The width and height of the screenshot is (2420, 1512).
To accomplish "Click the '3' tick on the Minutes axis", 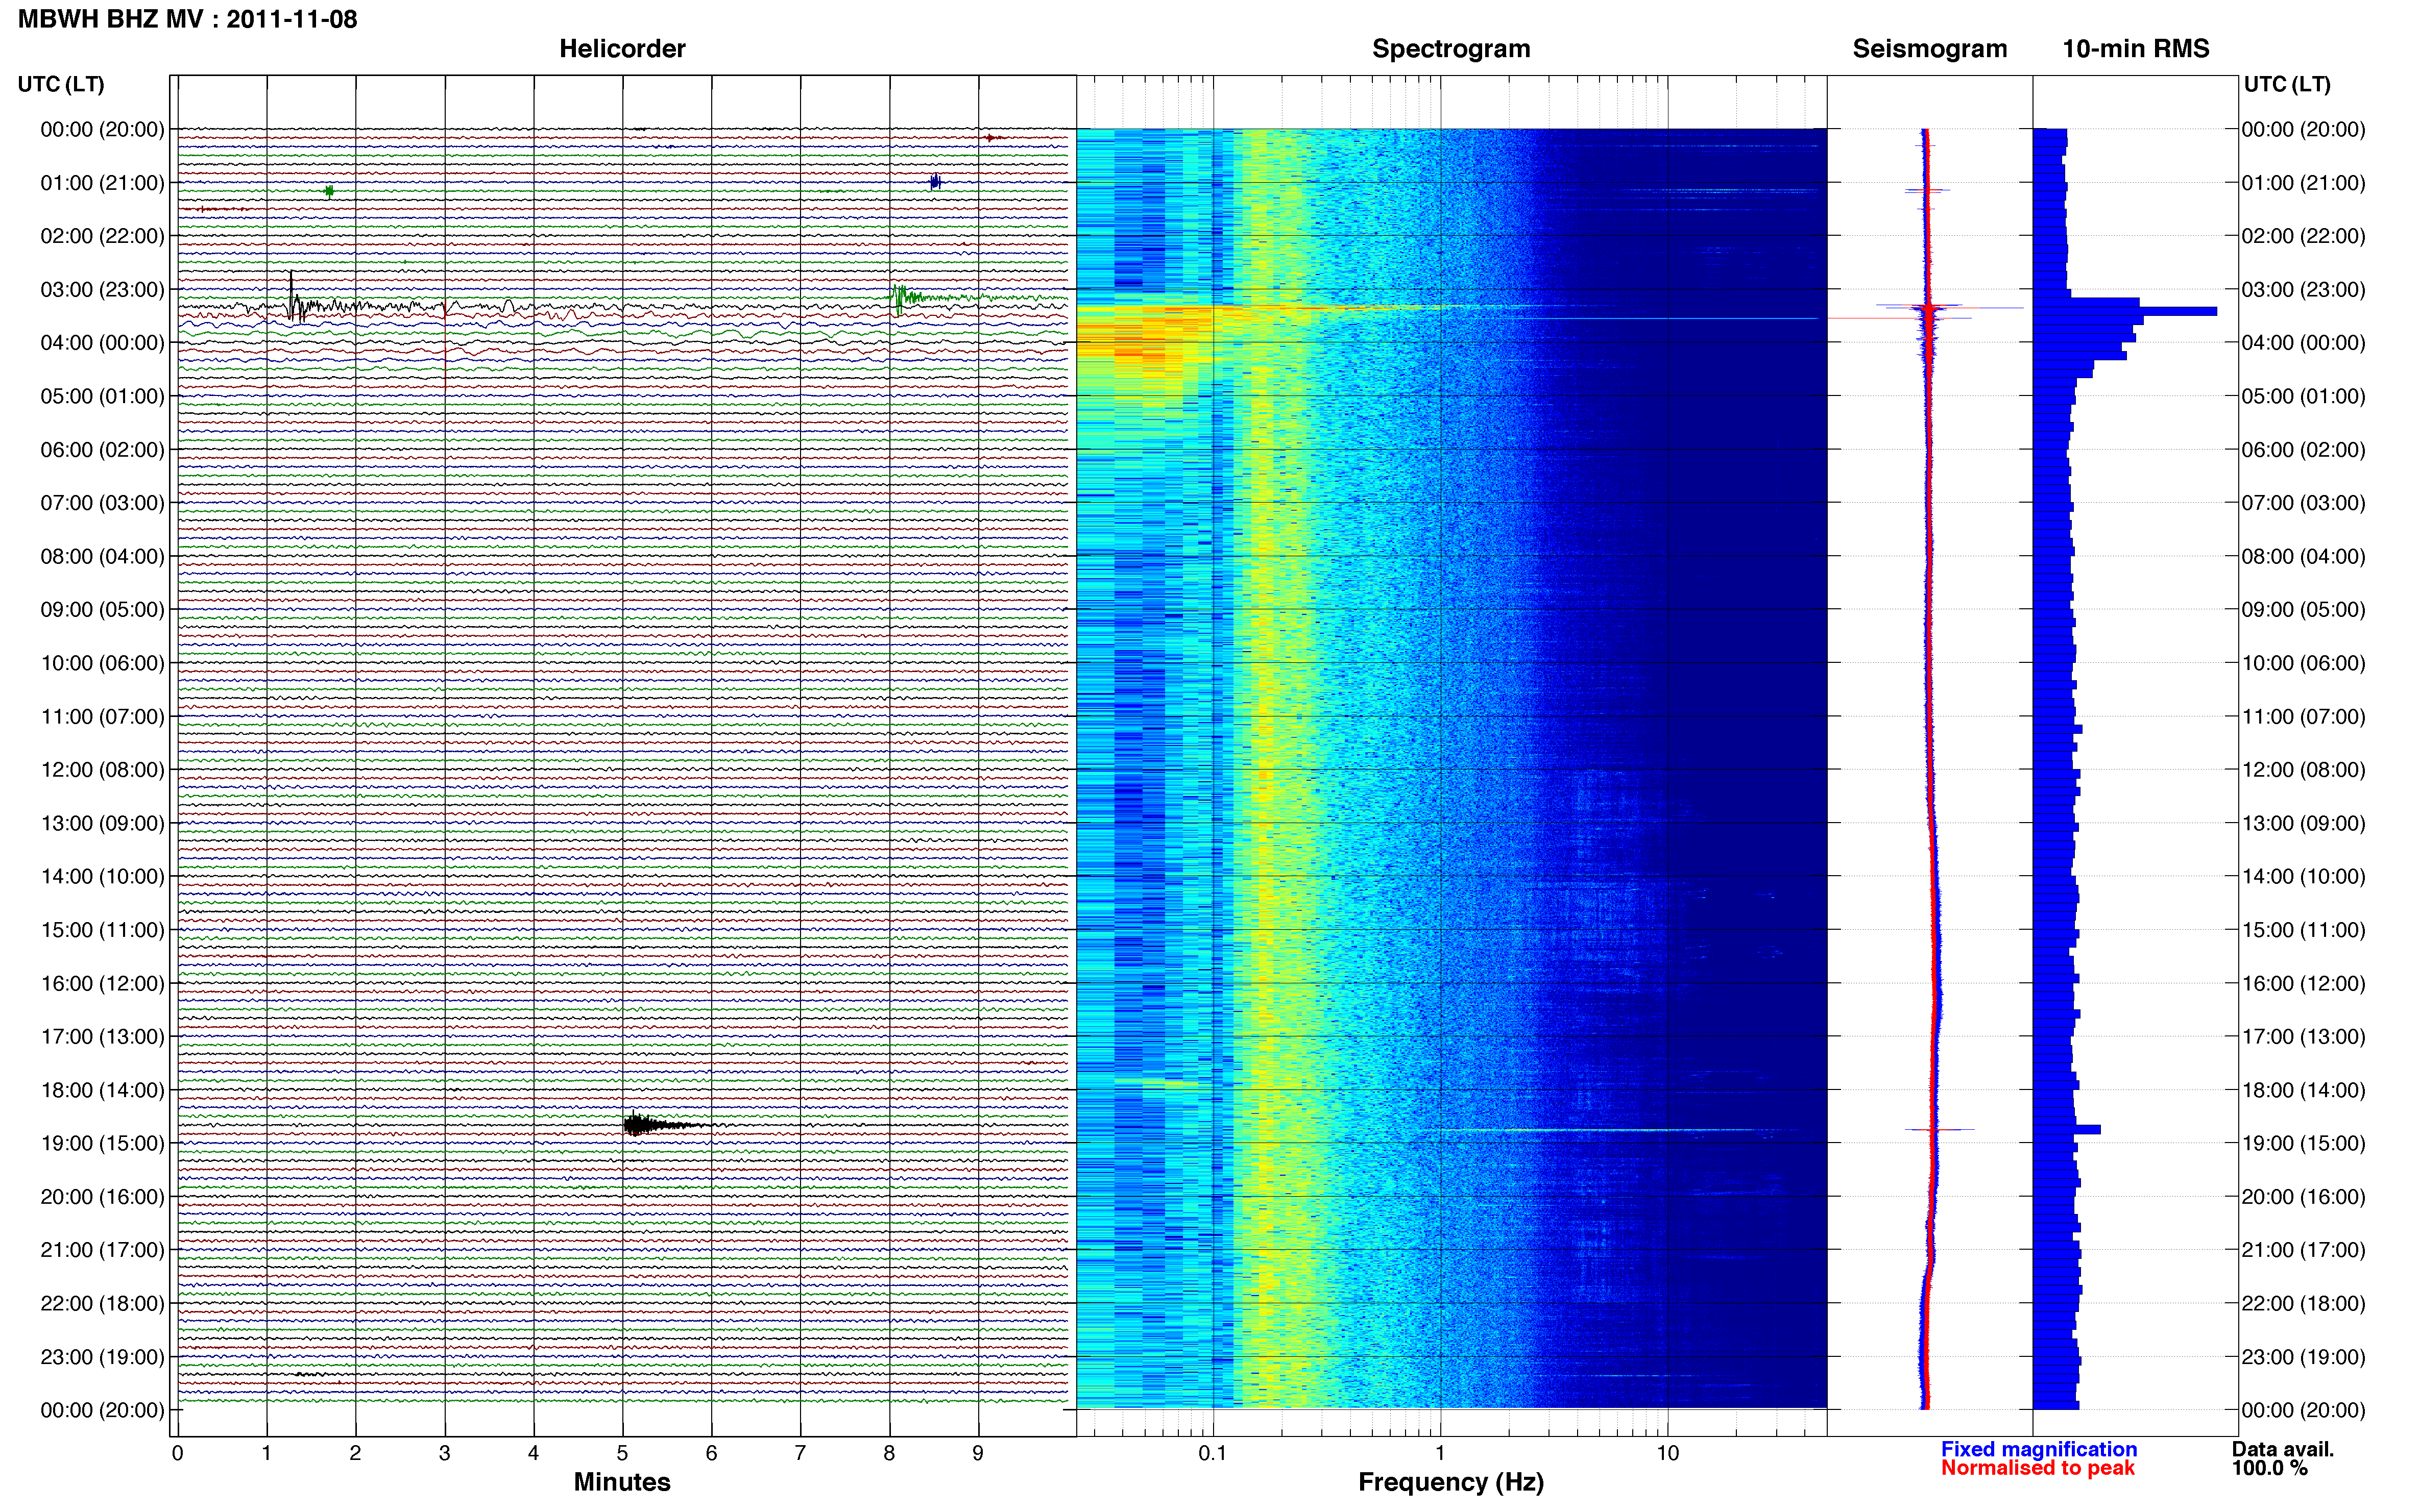I will 444,1453.
